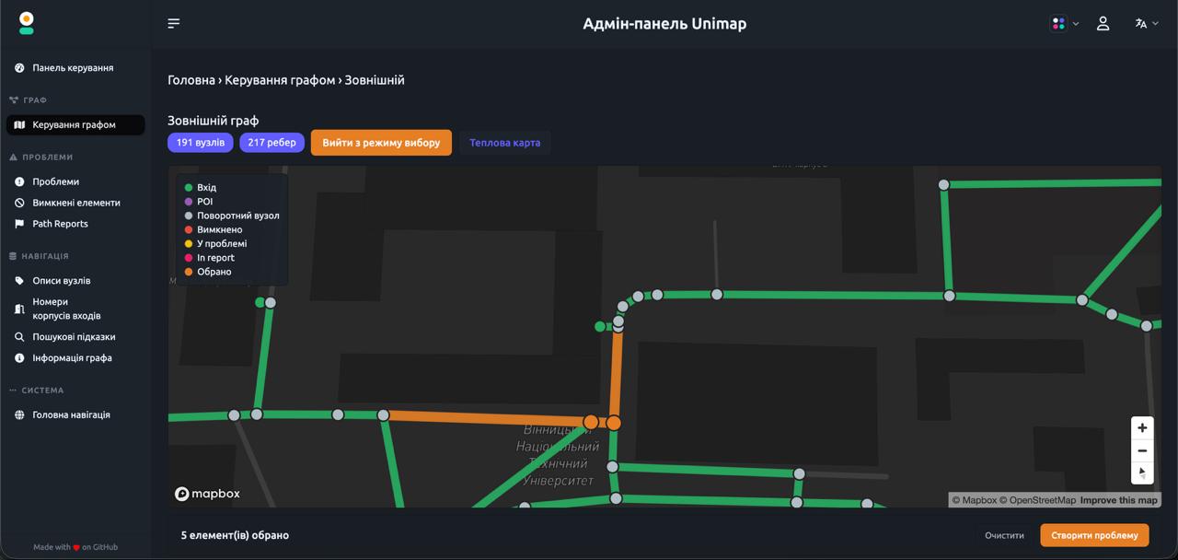Open the language selector dropdown
The width and height of the screenshot is (1178, 560).
coord(1146,24)
